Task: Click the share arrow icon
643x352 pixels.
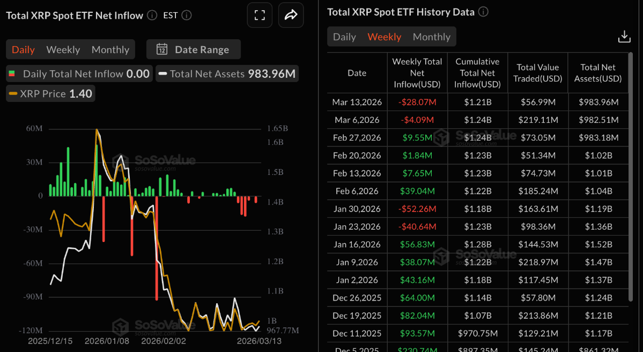Action: tap(291, 15)
